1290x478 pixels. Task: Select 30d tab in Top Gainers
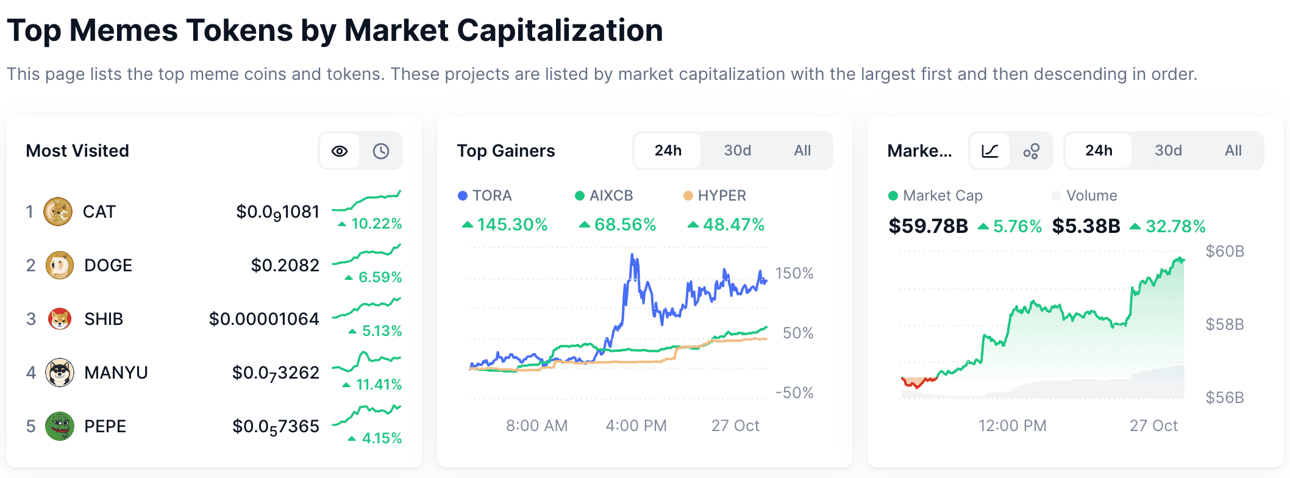(x=737, y=151)
